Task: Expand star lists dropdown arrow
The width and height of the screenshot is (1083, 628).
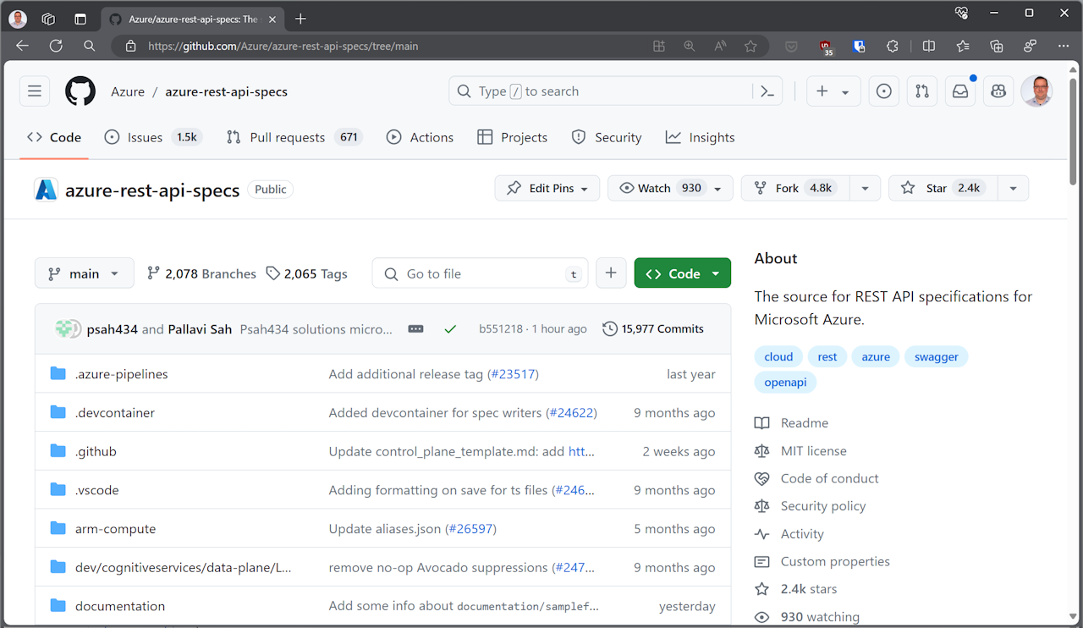Action: click(x=1013, y=188)
